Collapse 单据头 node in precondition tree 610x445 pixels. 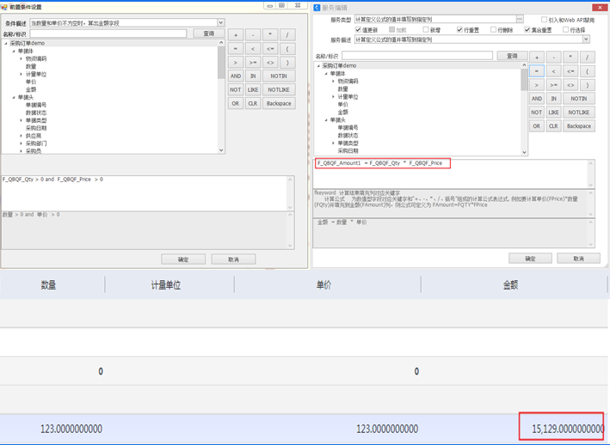pyautogui.click(x=14, y=97)
